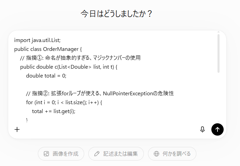240x166 pixels.
Task: Send the message with the up-arrow button
Action: tap(217, 129)
